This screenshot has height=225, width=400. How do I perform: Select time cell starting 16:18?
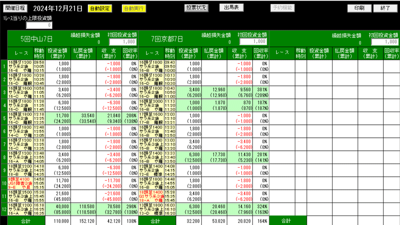coord(39,209)
